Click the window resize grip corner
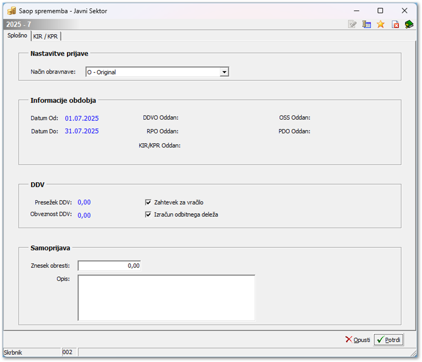Viewport: 422px width, 362px height. (413, 353)
